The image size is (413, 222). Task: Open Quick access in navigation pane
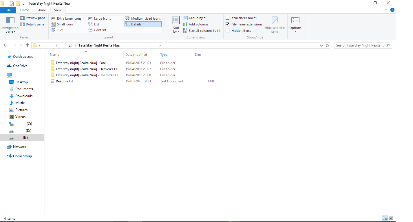[x=20, y=57]
